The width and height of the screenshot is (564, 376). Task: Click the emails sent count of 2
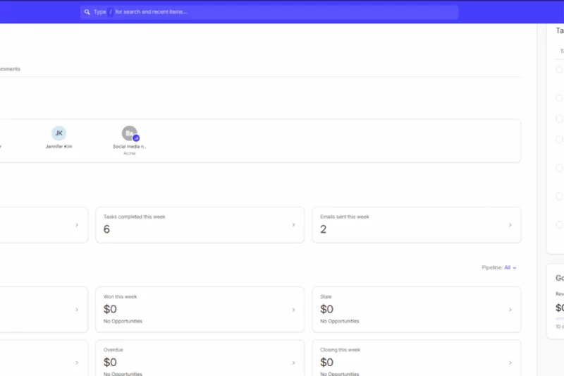(323, 229)
